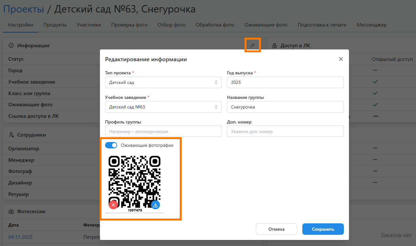Follow the Проекты breadcrumb link
This screenshot has height=246, width=416.
(23, 9)
